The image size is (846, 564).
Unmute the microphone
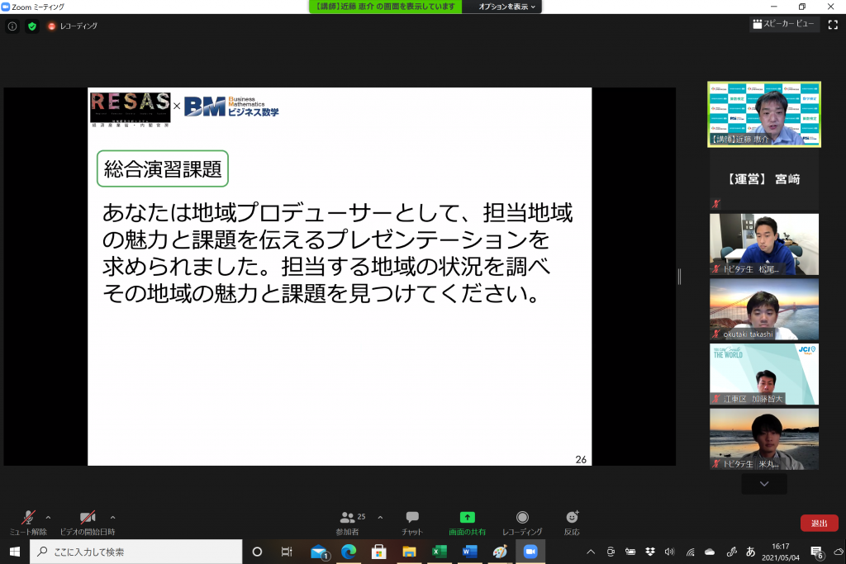[x=28, y=522]
